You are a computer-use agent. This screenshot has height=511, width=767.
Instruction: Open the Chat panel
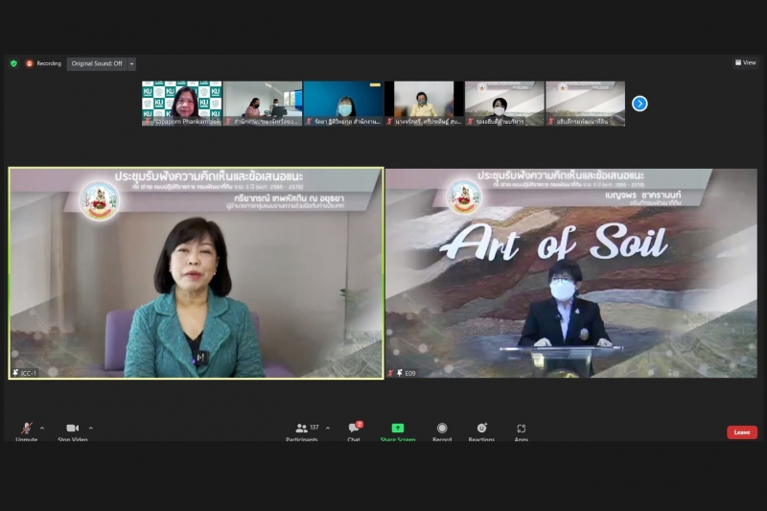click(x=354, y=430)
